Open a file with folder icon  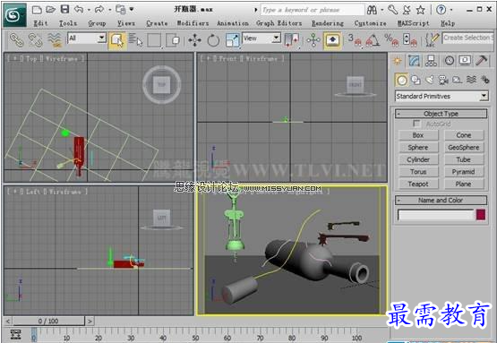[51, 10]
